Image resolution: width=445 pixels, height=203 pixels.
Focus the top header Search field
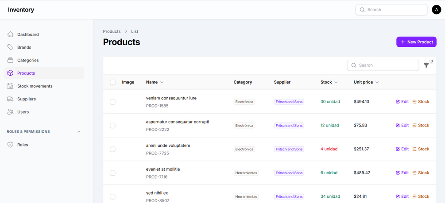pyautogui.click(x=391, y=10)
